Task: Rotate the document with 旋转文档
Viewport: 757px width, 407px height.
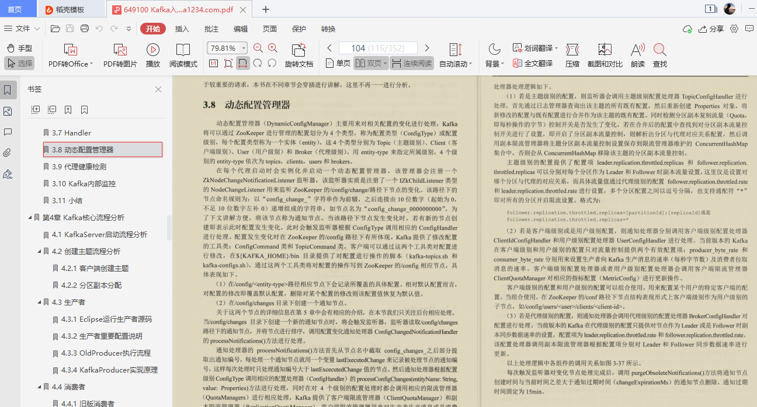Action: pyautogui.click(x=300, y=56)
